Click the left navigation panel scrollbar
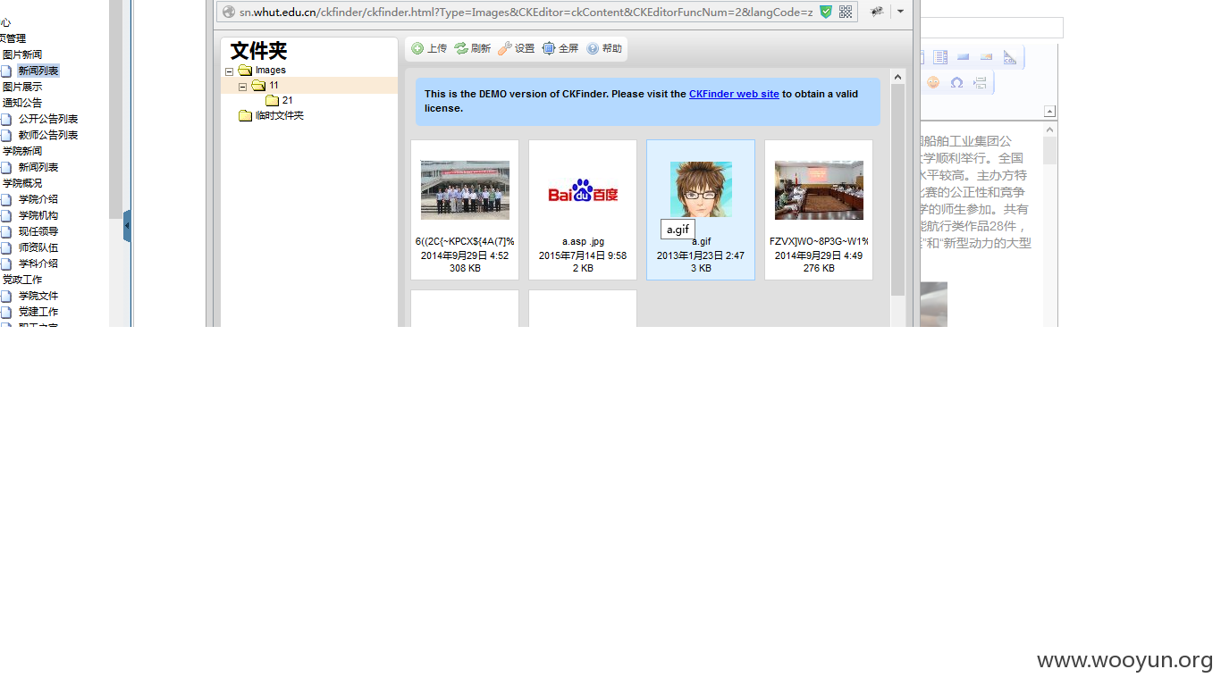 pos(115,109)
